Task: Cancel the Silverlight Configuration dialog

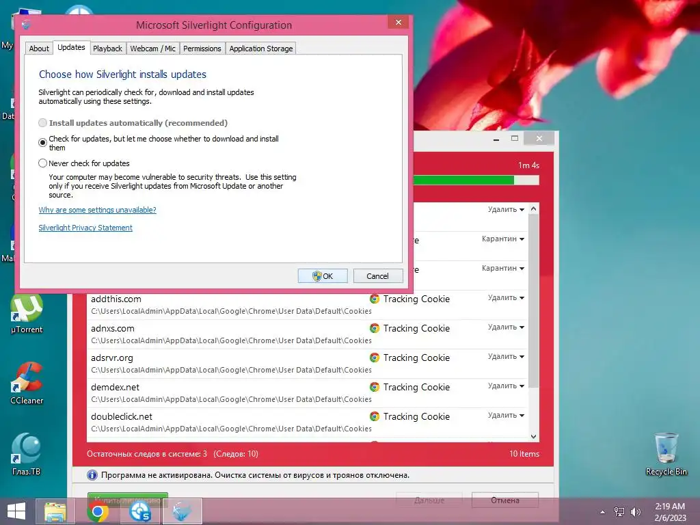Action: tap(377, 276)
